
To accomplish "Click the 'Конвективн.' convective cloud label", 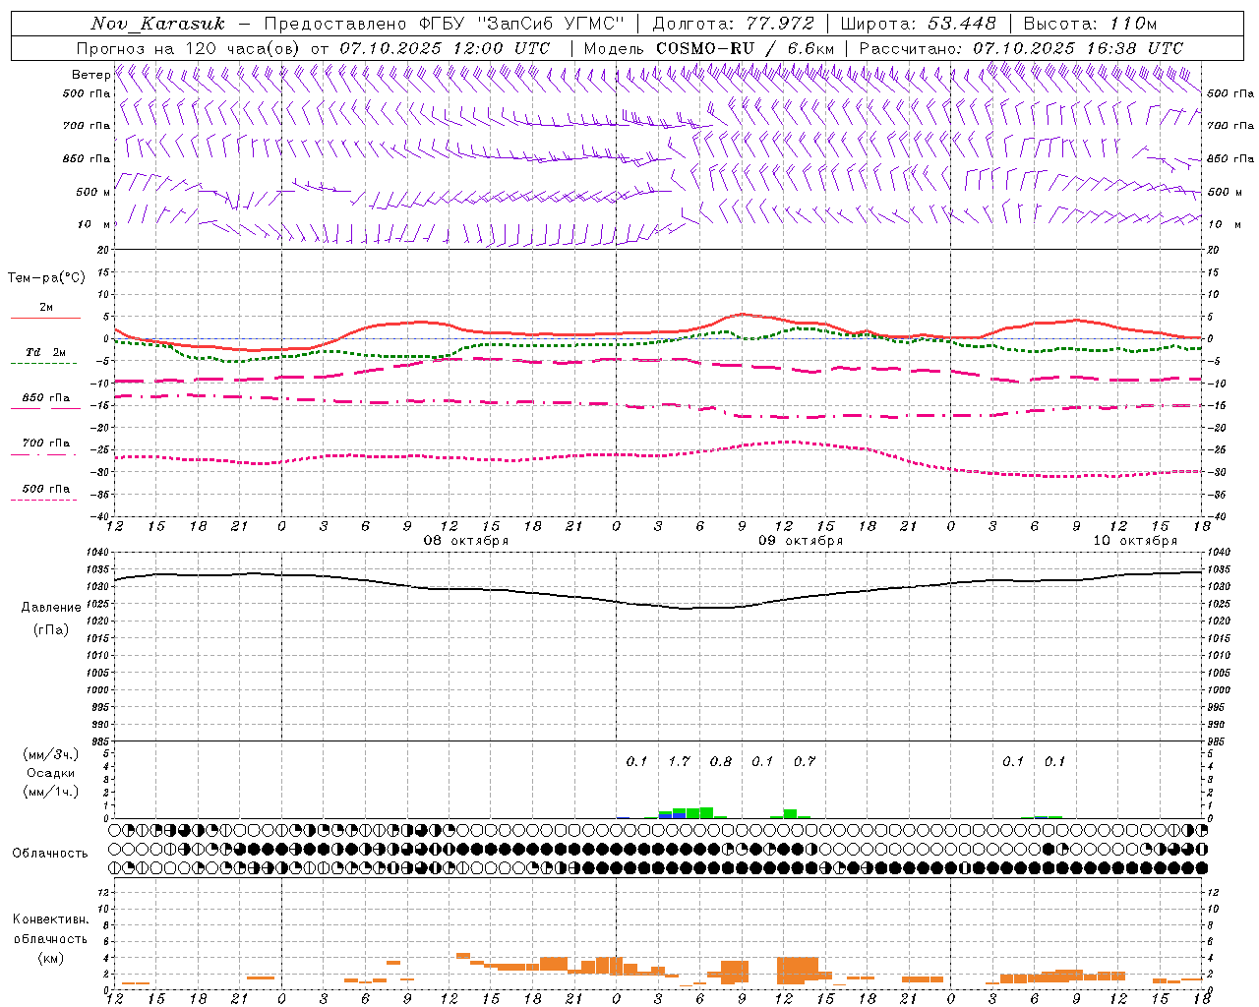I will tap(50, 919).
